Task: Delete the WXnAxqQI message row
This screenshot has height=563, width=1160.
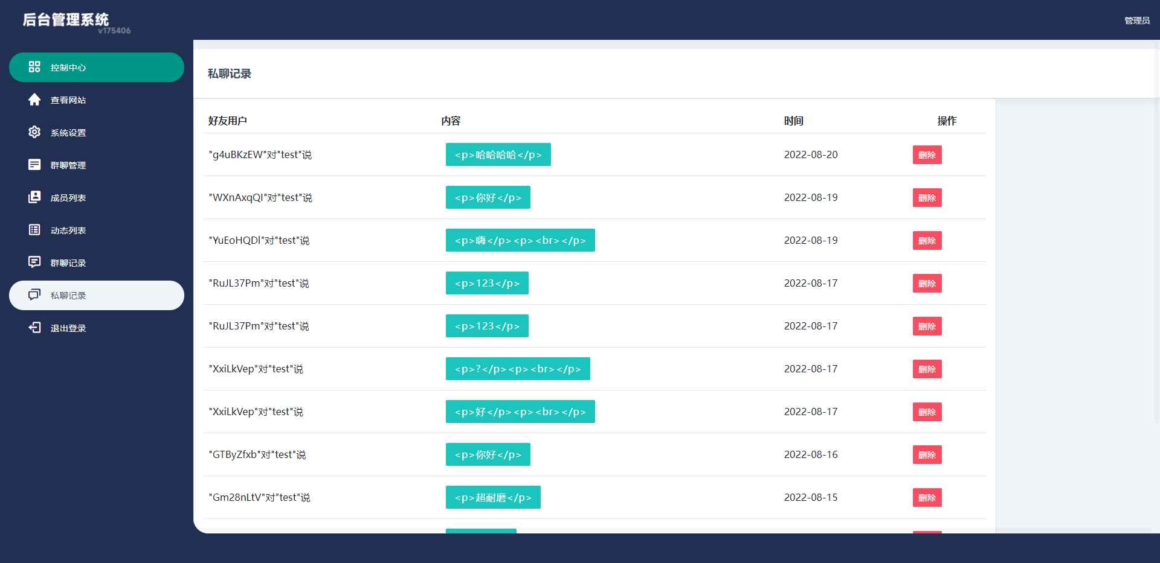Action: coord(927,198)
